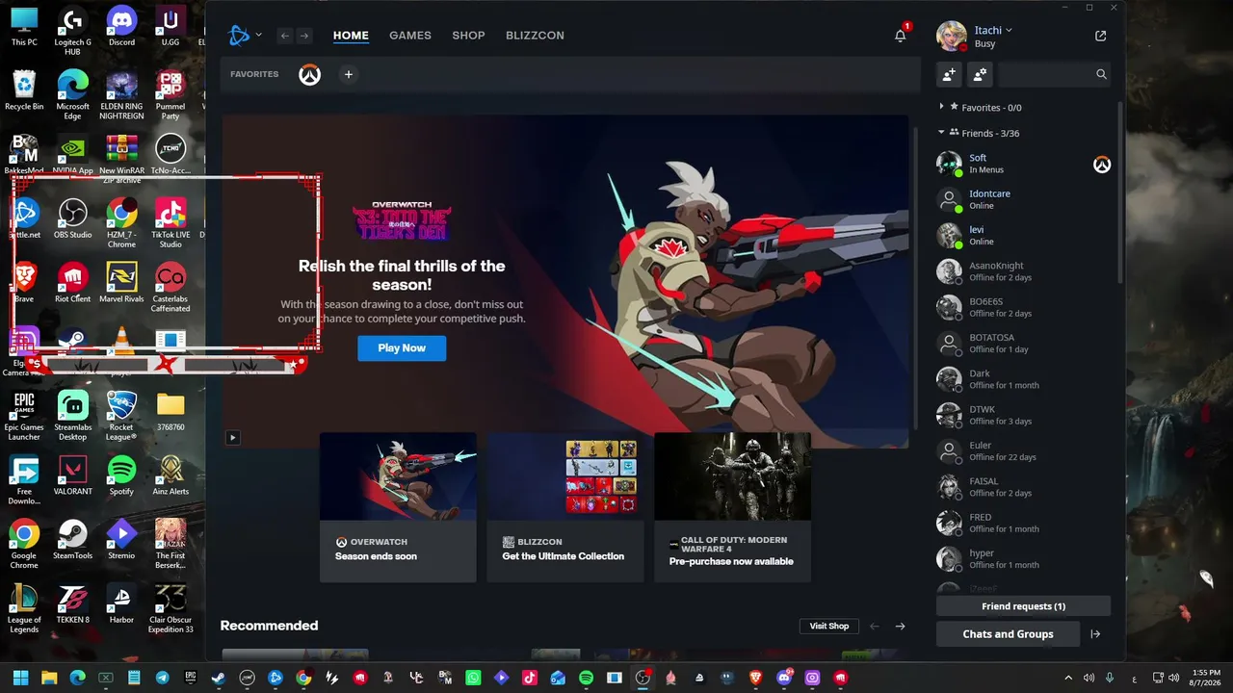Select the Stremio desktop shortcut

coord(121,540)
